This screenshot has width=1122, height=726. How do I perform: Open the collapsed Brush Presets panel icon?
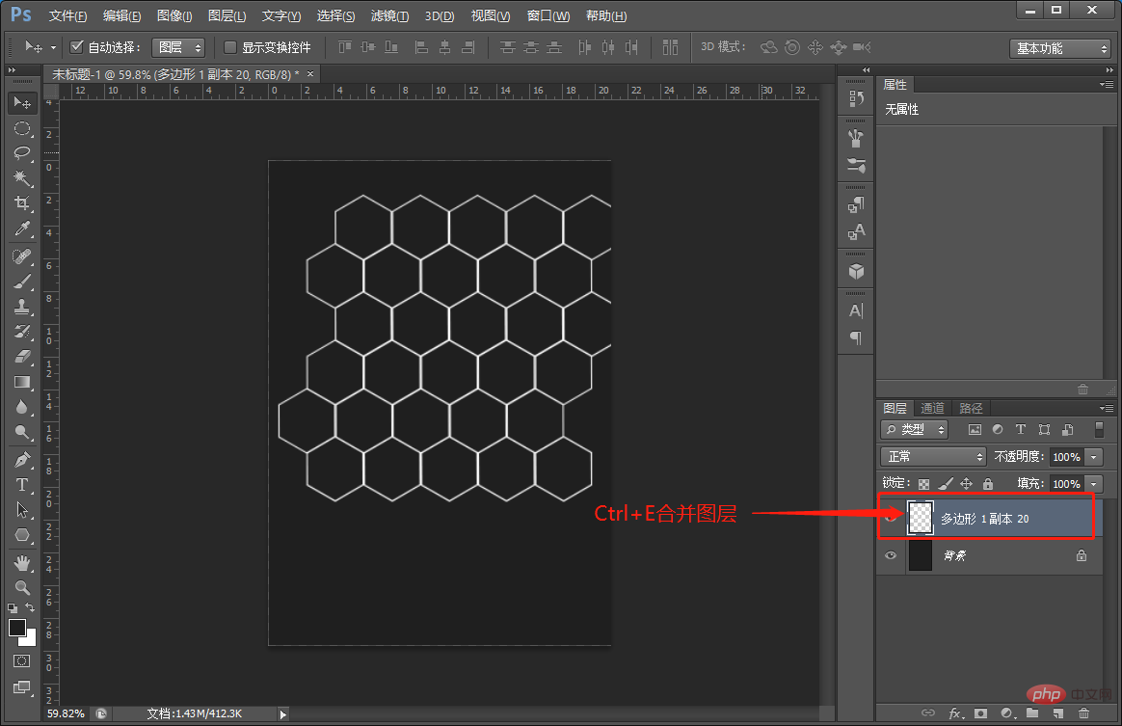856,166
